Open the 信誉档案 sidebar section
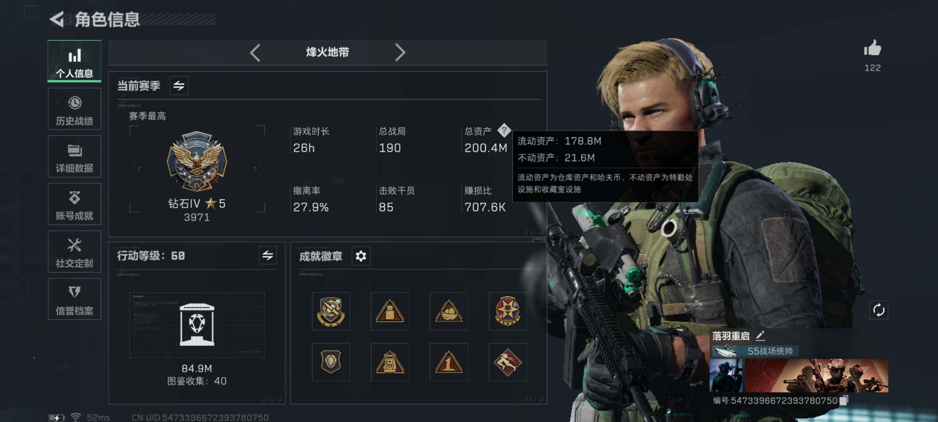Viewport: 938px width, 422px height. [74, 299]
